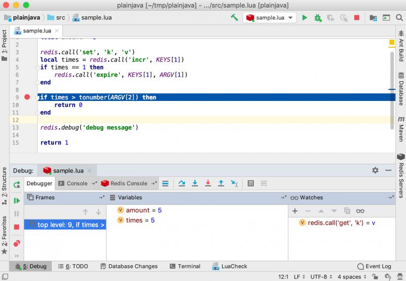
Task: Toggle watches display with glasses icon
Action: [360, 210]
